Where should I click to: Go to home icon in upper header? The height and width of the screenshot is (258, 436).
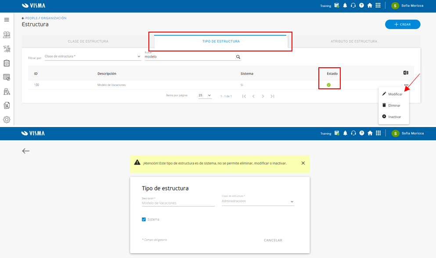(x=370, y=5)
